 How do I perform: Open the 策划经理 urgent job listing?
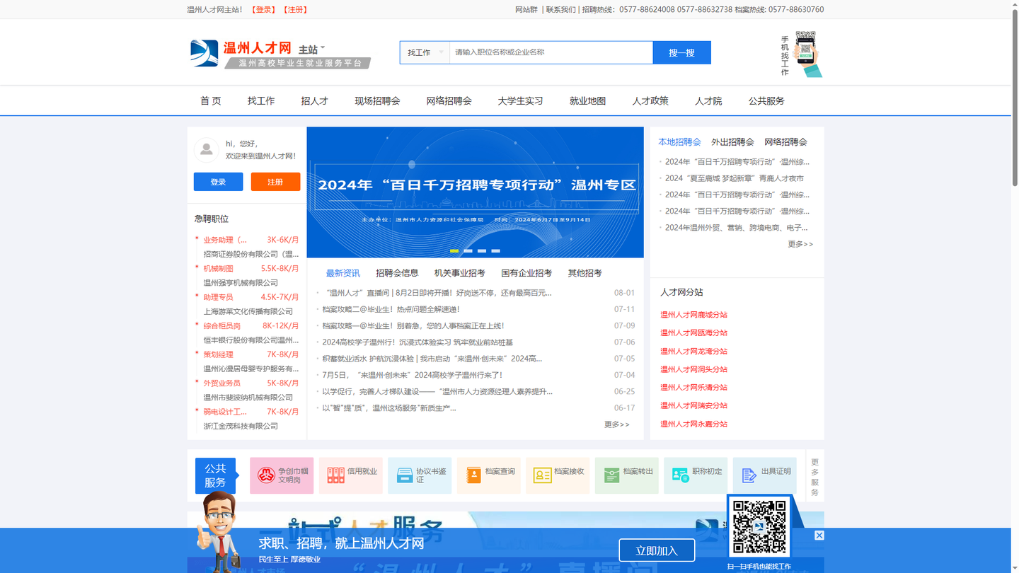[218, 354]
